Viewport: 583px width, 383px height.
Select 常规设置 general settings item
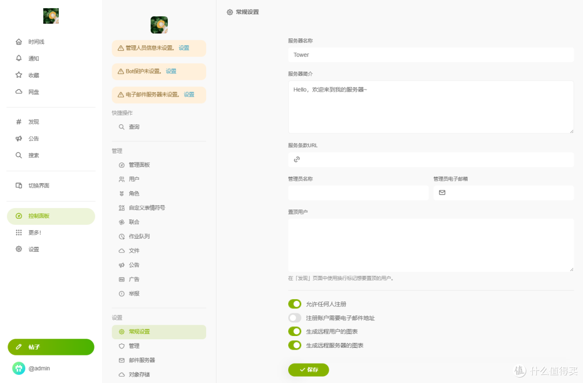[x=159, y=332]
